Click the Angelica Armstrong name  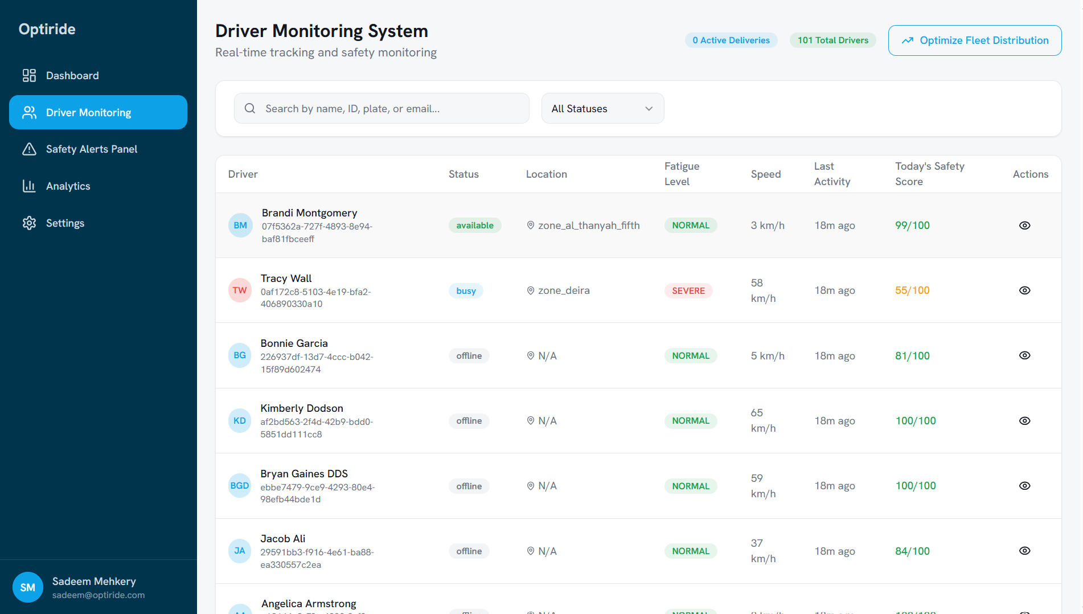pyautogui.click(x=309, y=604)
